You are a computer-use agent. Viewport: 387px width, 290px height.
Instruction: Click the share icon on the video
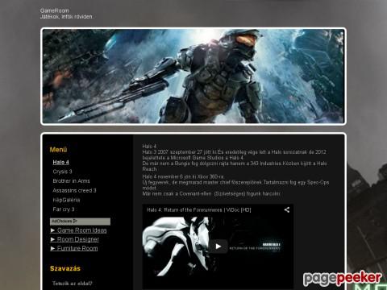(x=287, y=209)
